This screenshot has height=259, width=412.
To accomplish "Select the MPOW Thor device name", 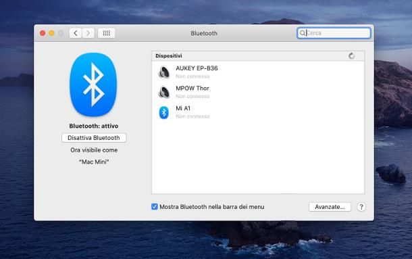I will [x=192, y=88].
